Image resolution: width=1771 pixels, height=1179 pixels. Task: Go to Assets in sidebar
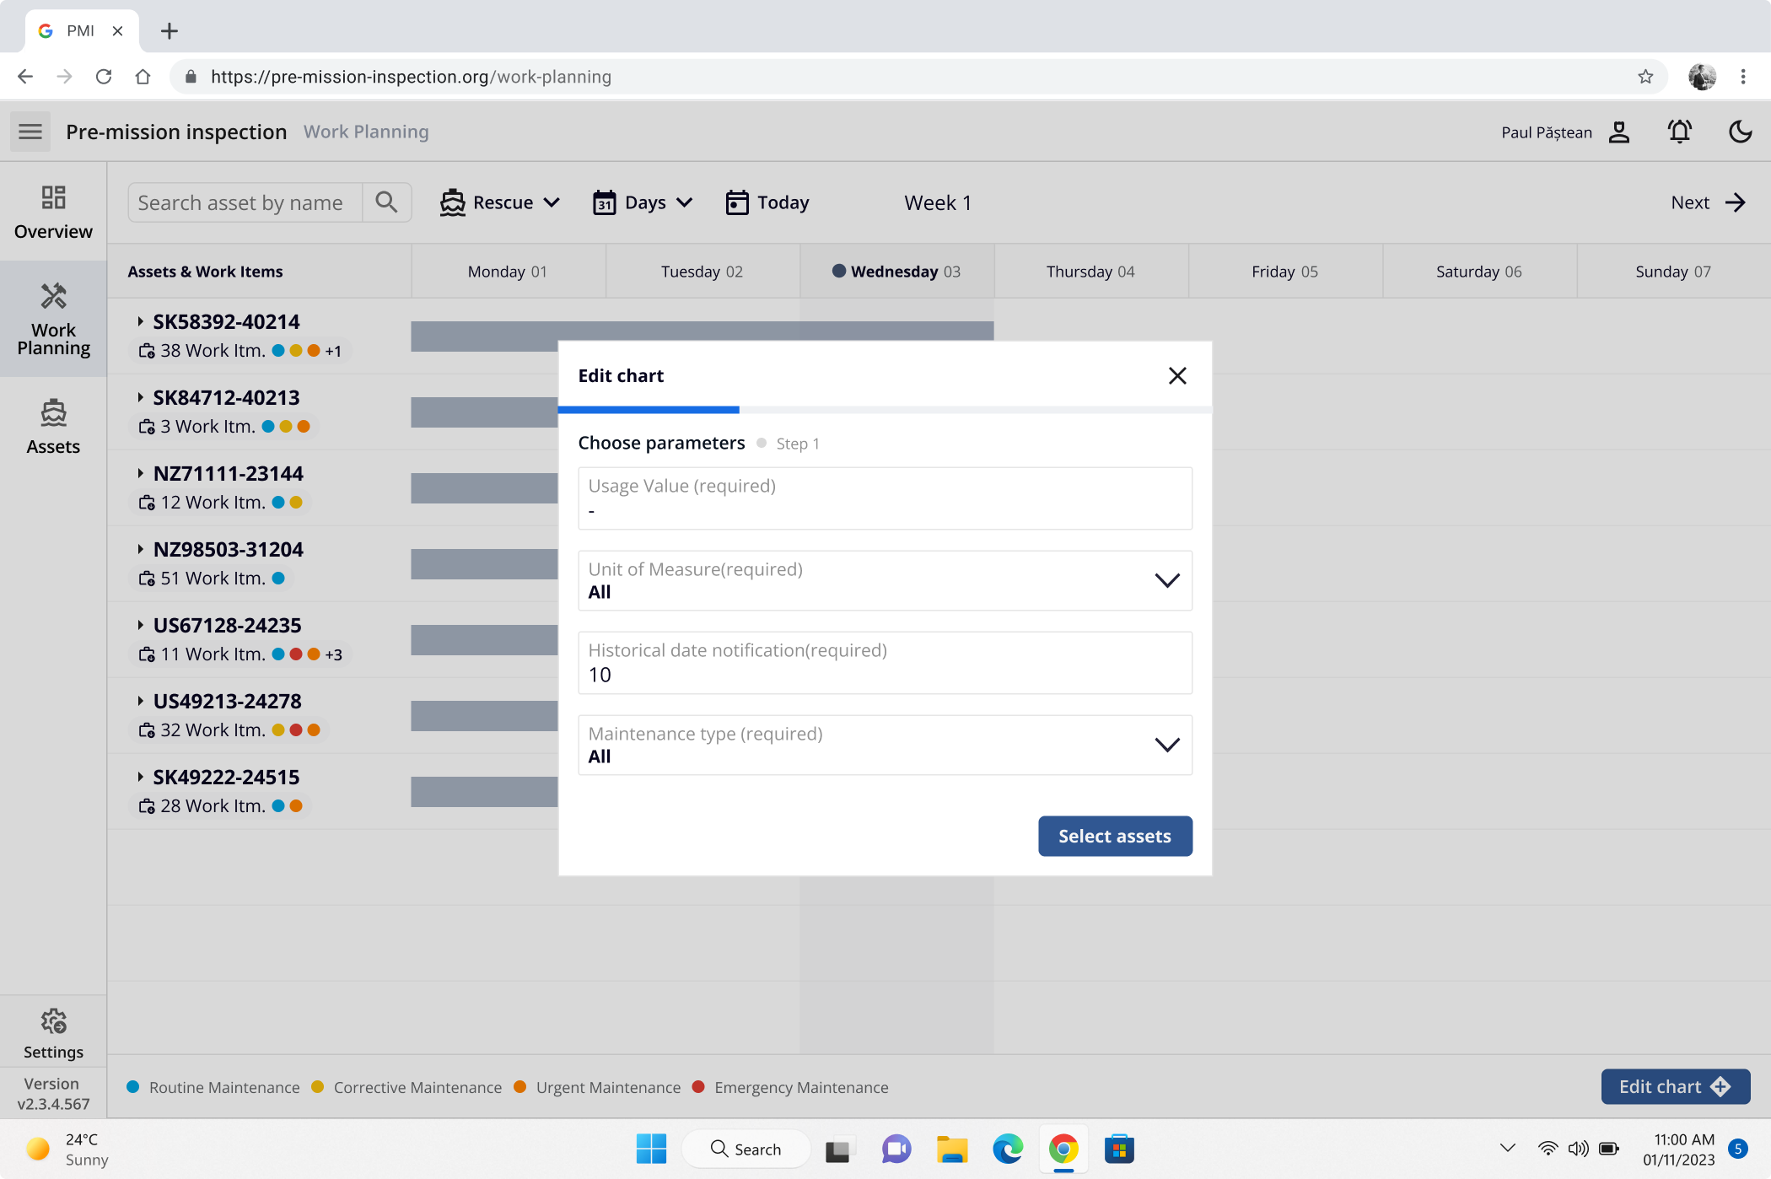[53, 427]
